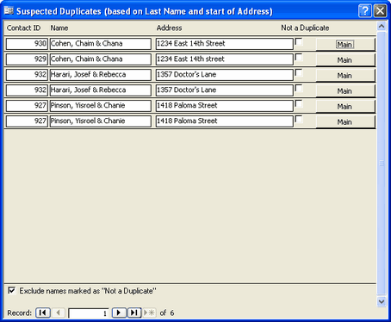This screenshot has width=391, height=322.
Task: Select the Contact ID field showing 930
Action: [27, 44]
